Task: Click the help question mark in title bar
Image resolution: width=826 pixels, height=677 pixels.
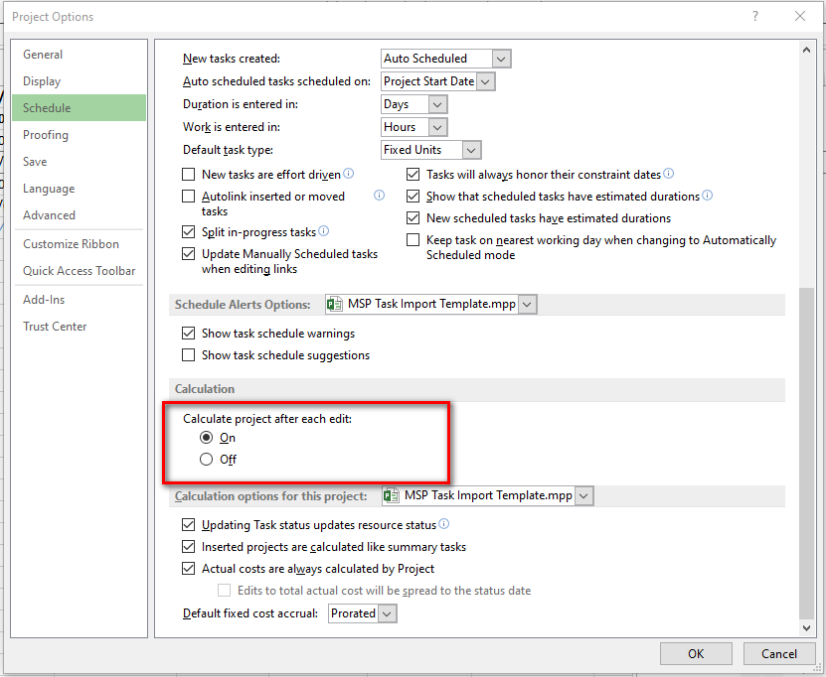Action: [x=755, y=16]
